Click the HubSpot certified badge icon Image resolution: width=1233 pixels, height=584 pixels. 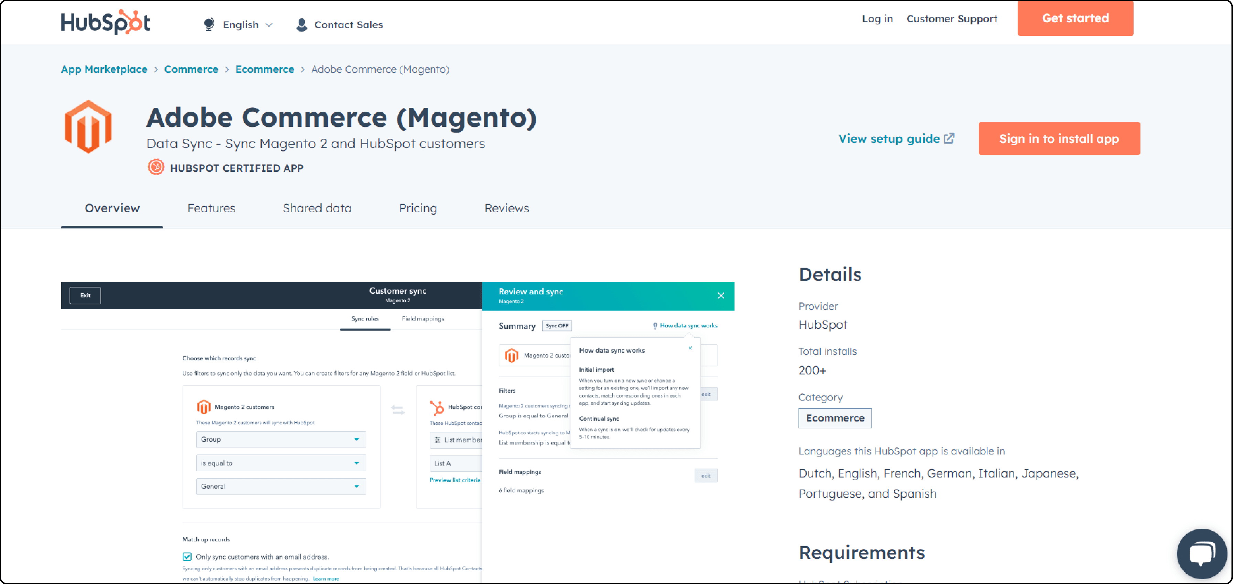(x=156, y=167)
